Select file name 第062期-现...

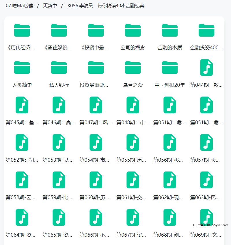tap(168, 197)
